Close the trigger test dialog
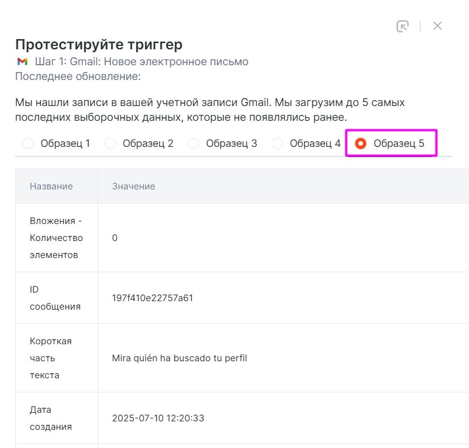Viewport: 469px width, 448px height. (437, 26)
